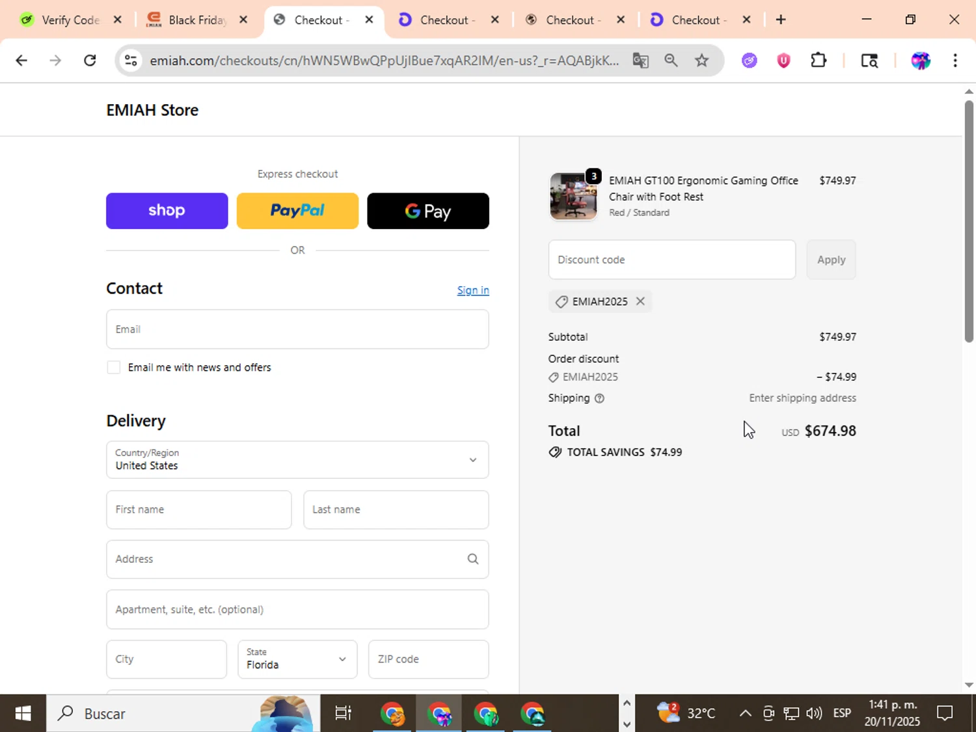Click the page vertical scrollbar thumb
This screenshot has width=976, height=732.
pos(969,221)
